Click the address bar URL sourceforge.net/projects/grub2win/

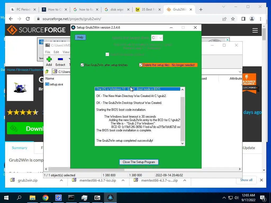point(72,19)
